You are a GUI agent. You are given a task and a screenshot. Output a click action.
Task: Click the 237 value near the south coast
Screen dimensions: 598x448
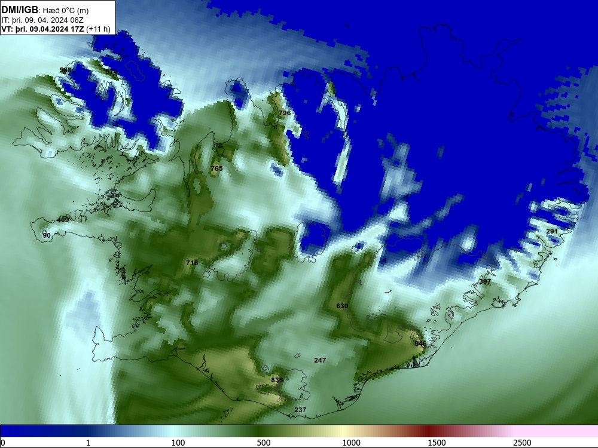[x=300, y=410]
